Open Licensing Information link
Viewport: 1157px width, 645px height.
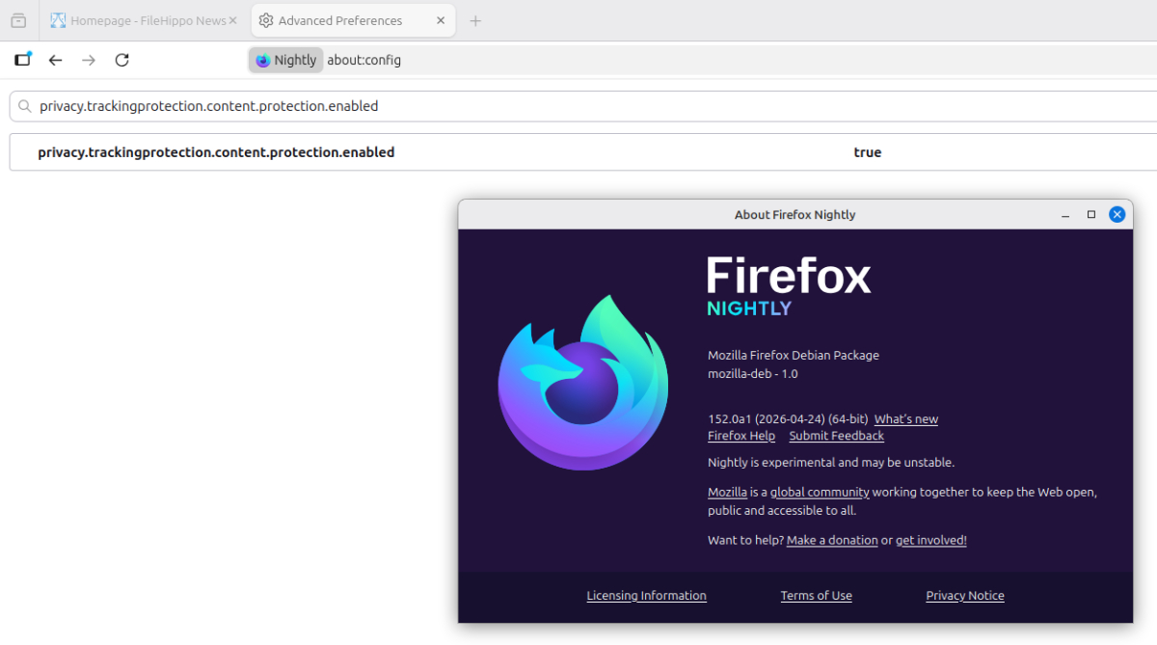click(646, 596)
